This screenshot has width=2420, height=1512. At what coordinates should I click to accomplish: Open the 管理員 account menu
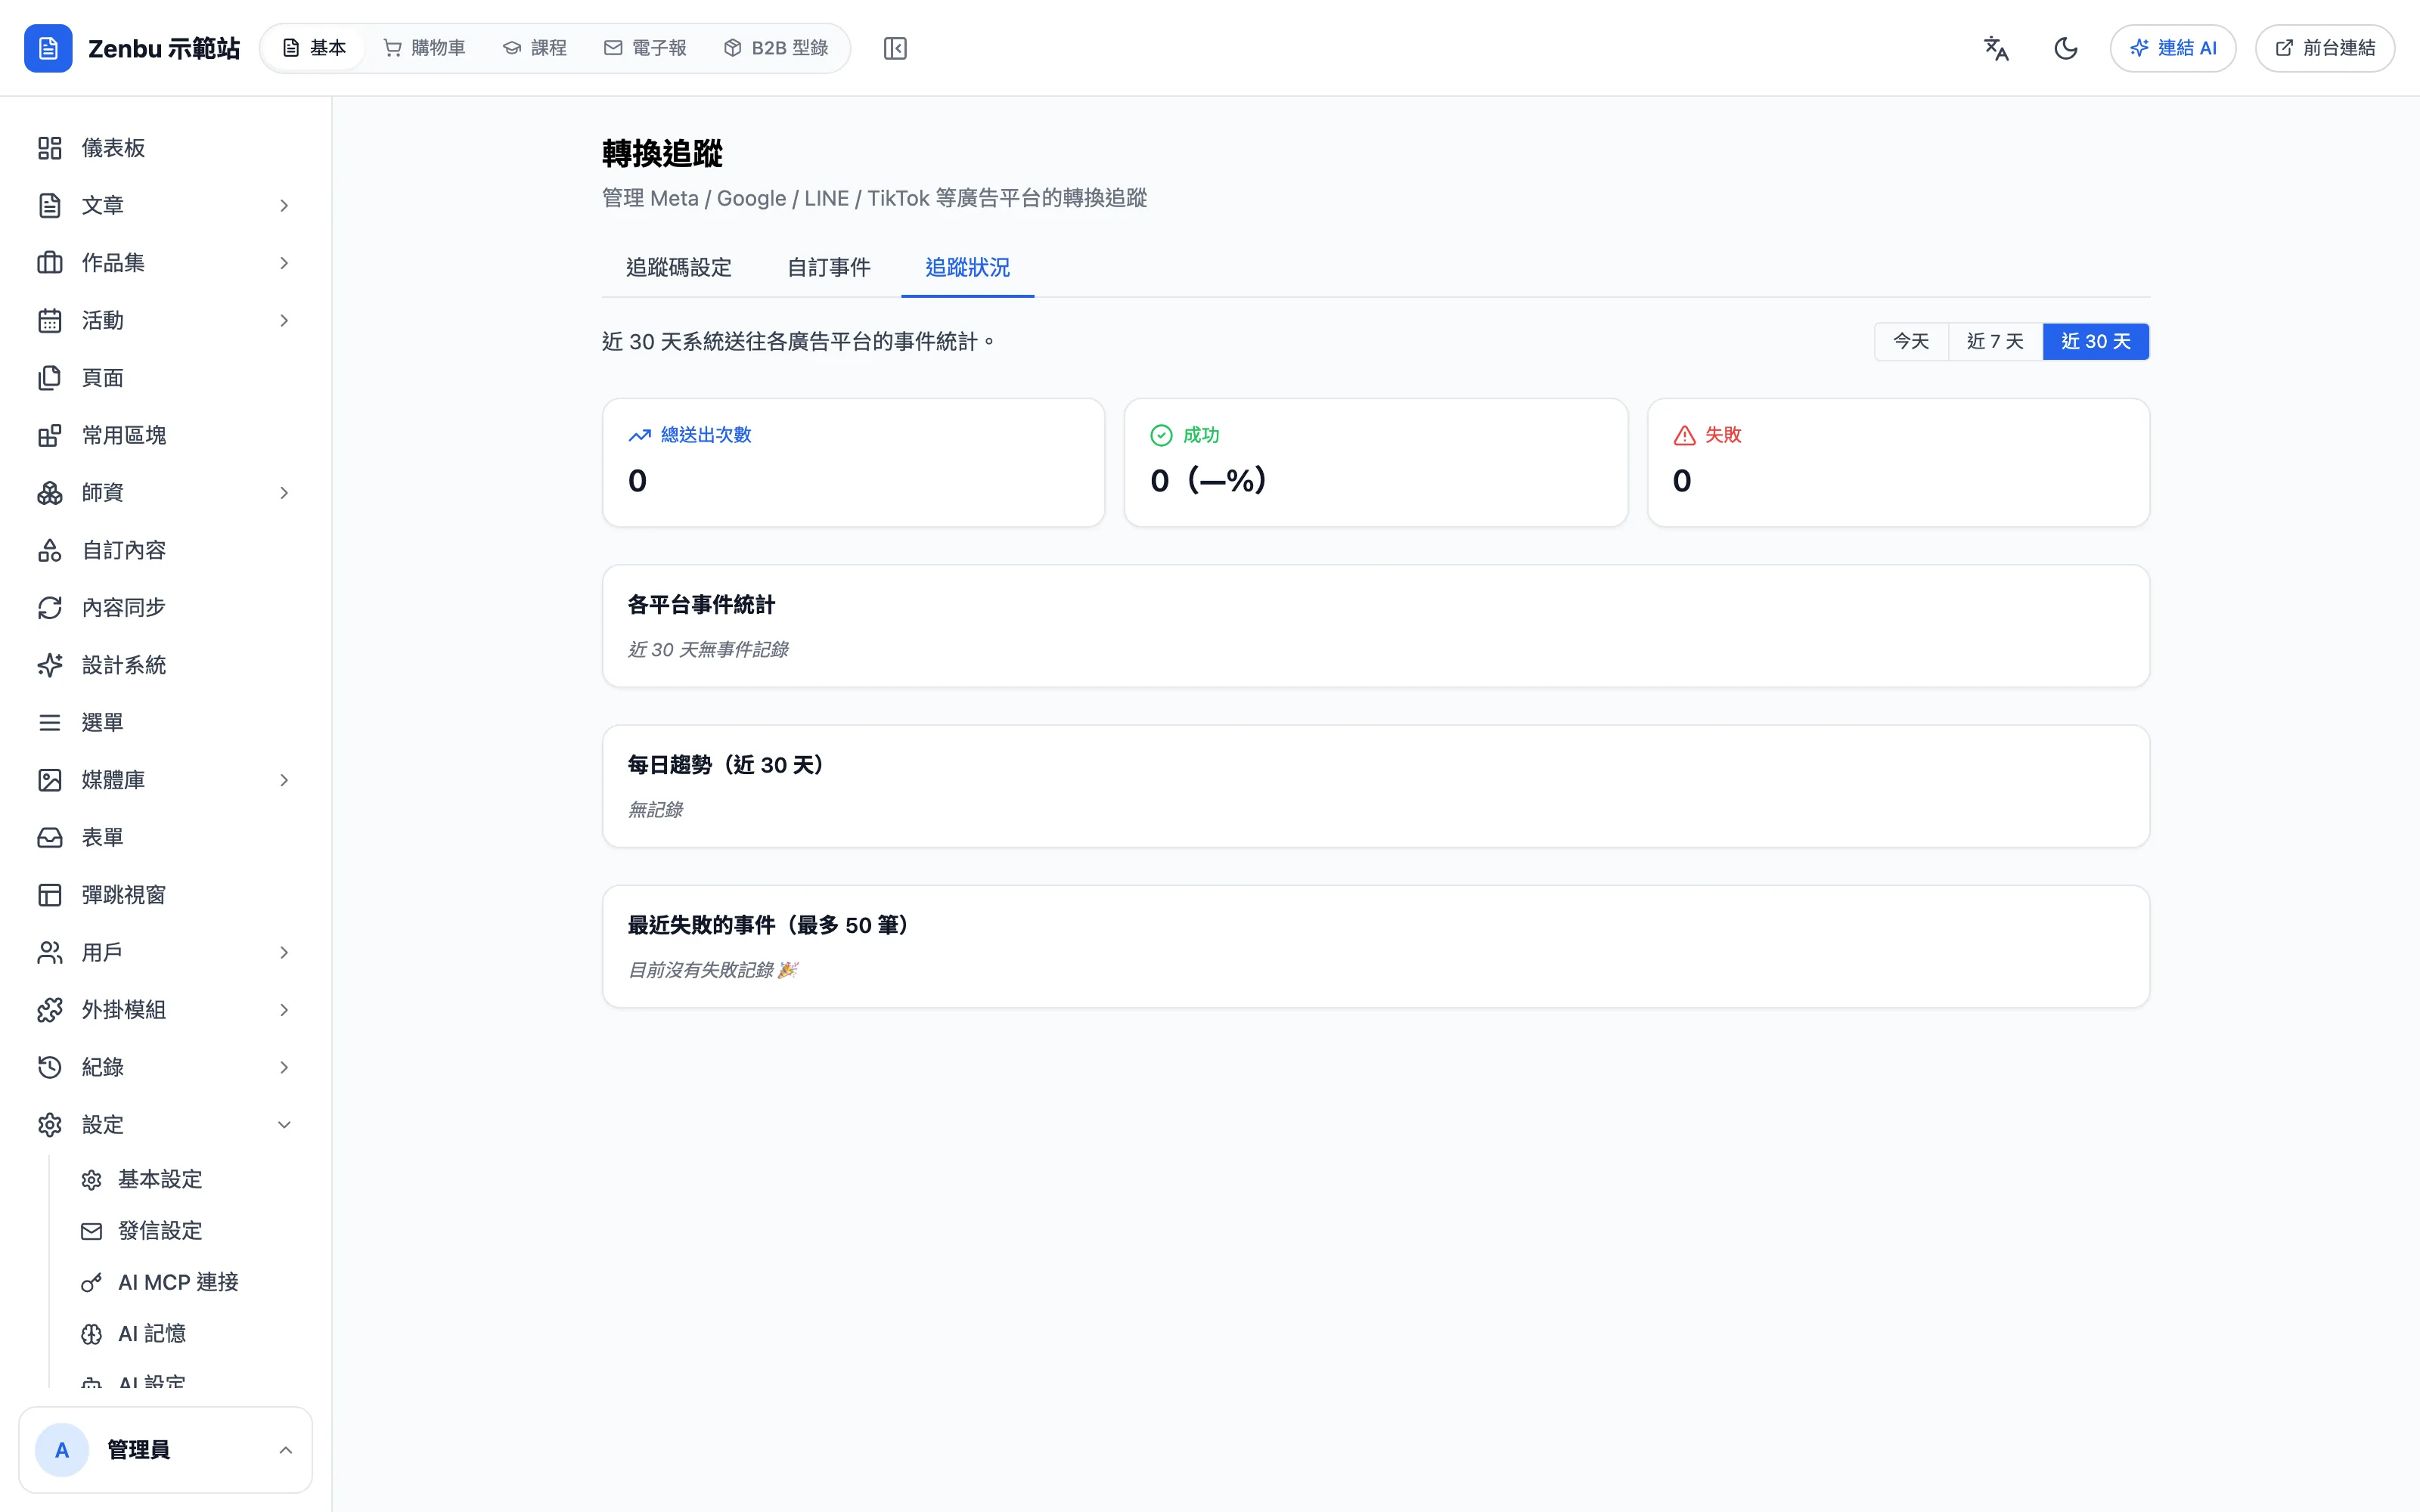[x=166, y=1450]
